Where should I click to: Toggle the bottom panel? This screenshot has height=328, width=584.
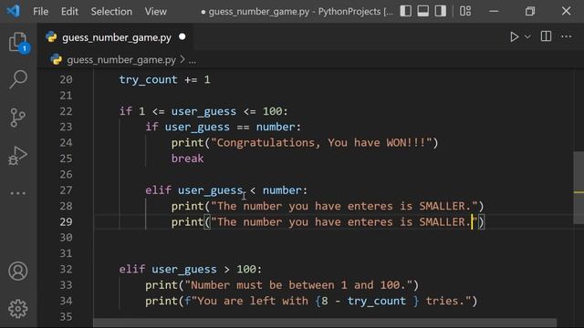pos(423,11)
